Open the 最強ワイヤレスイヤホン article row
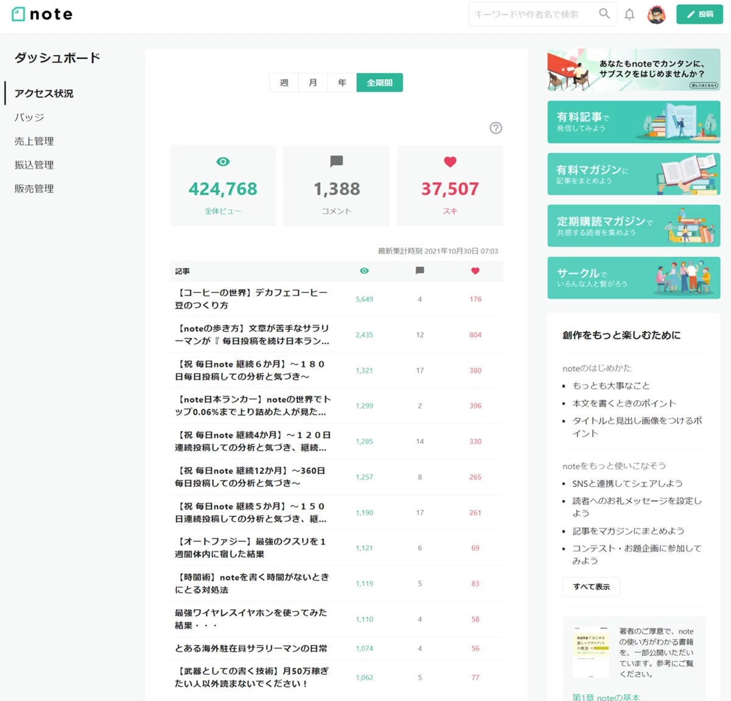This screenshot has height=701, width=731. (337, 619)
